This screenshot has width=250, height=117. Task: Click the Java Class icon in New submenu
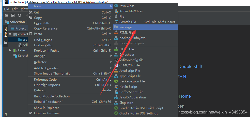(116, 6)
